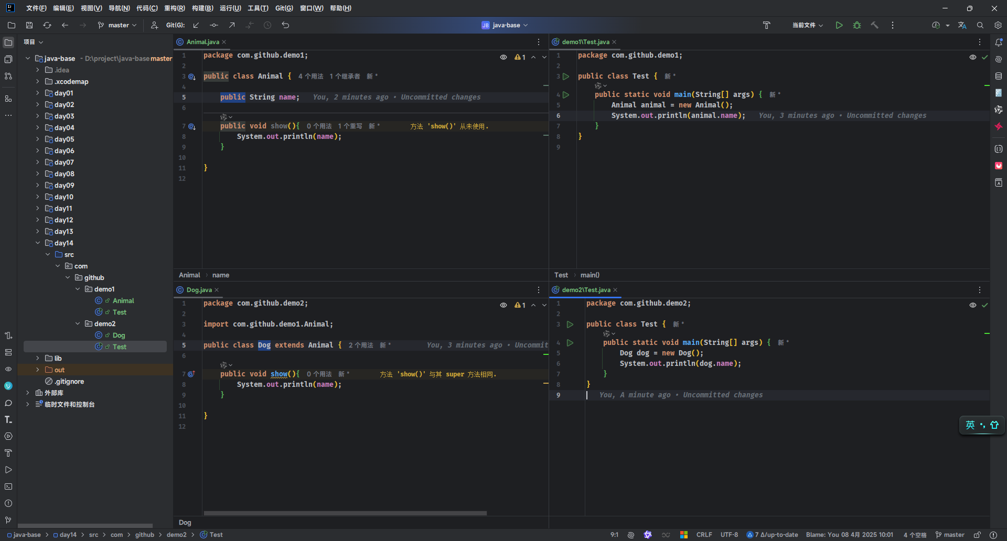
Task: Click the Git rollback arrow icon
Action: [x=285, y=25]
